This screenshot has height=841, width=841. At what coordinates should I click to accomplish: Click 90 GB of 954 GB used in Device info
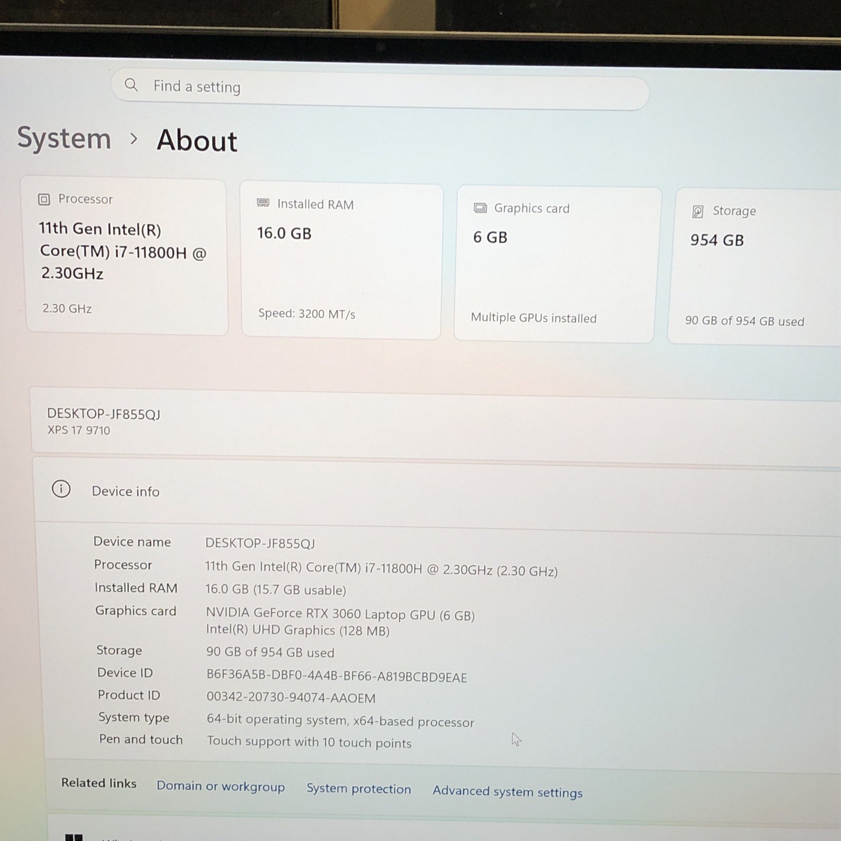point(270,652)
